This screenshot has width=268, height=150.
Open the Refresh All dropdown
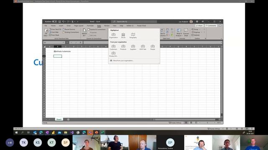coord(85,32)
